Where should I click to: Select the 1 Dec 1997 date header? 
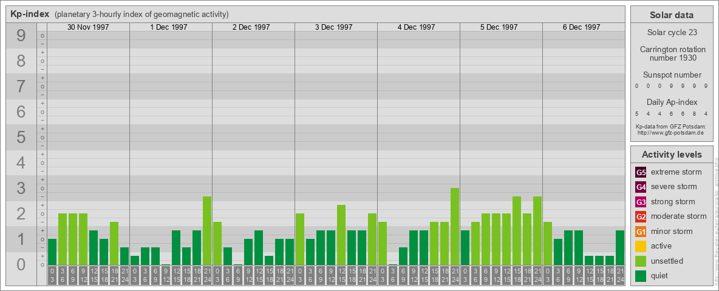(x=169, y=27)
